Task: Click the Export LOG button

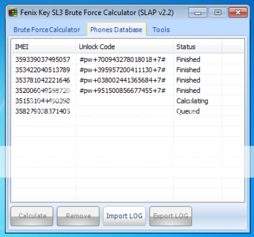Action: pyautogui.click(x=170, y=216)
